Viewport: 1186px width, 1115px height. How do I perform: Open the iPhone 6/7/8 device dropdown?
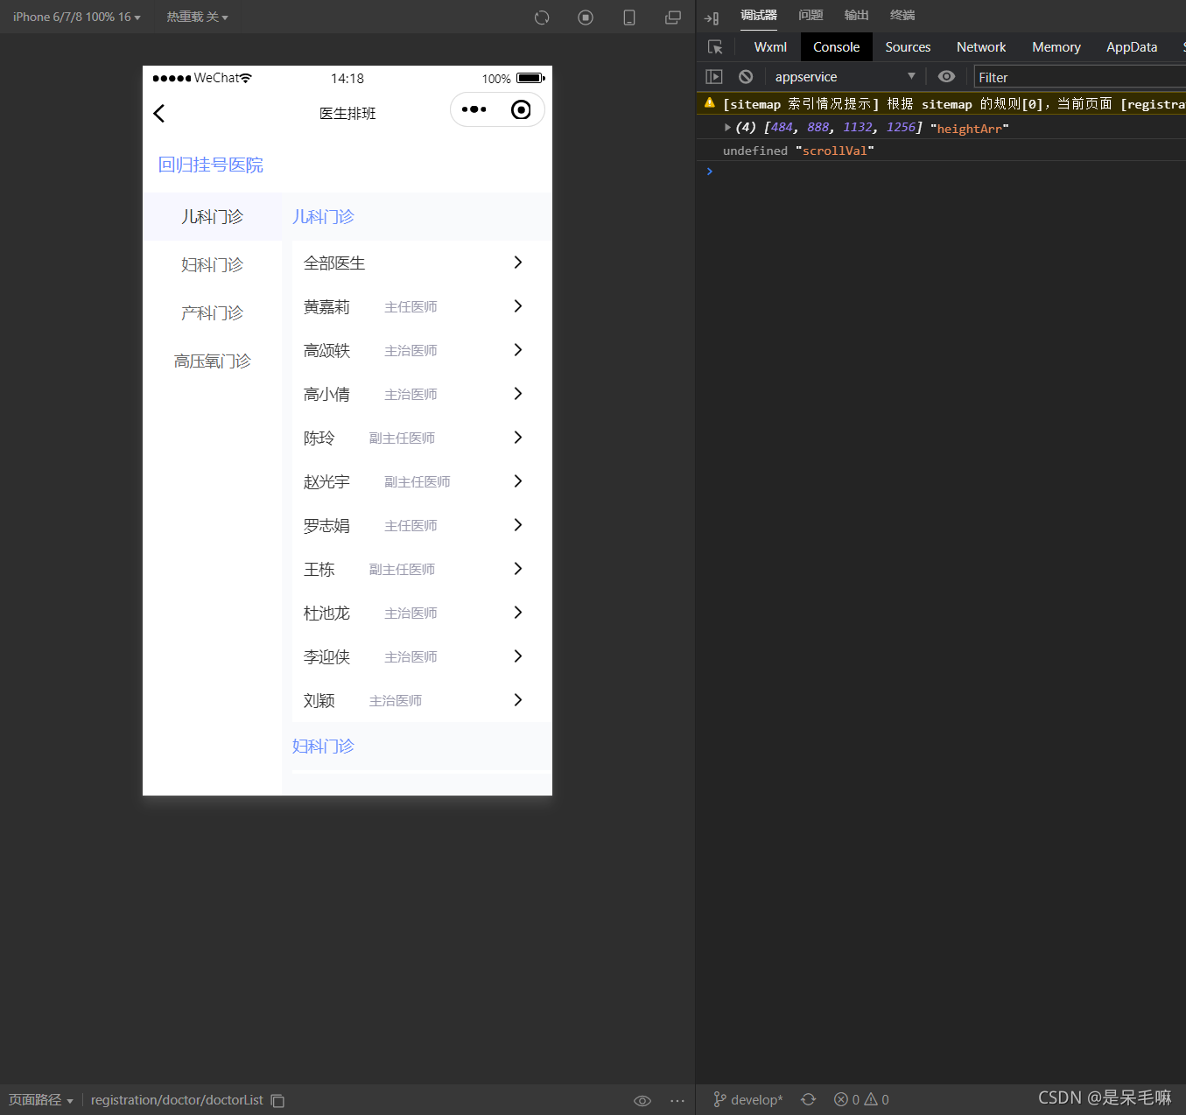coord(77,17)
